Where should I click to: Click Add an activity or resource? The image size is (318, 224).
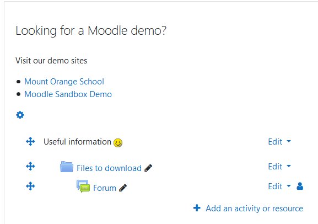254,209
